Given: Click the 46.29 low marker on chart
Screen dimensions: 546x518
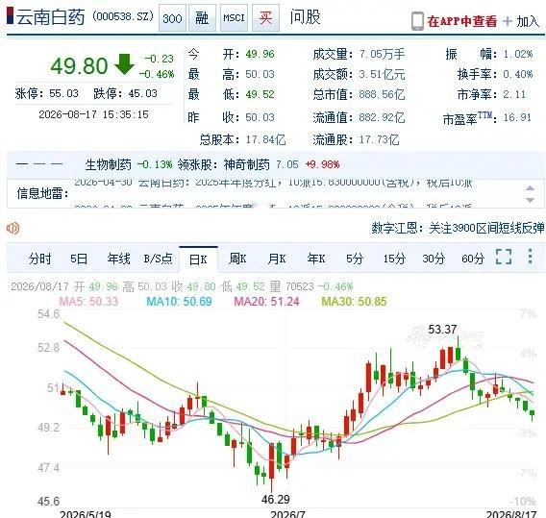Looking at the screenshot, I should [276, 499].
